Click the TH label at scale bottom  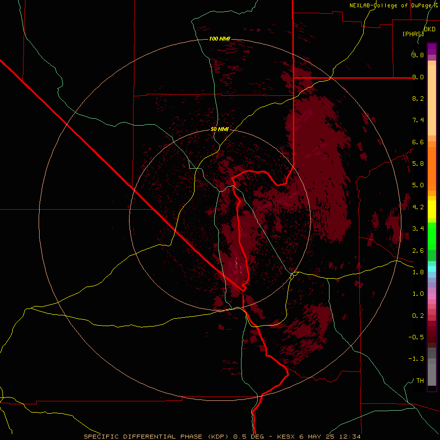point(420,380)
